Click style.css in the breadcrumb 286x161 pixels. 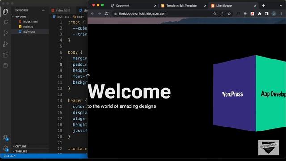tap(63, 17)
